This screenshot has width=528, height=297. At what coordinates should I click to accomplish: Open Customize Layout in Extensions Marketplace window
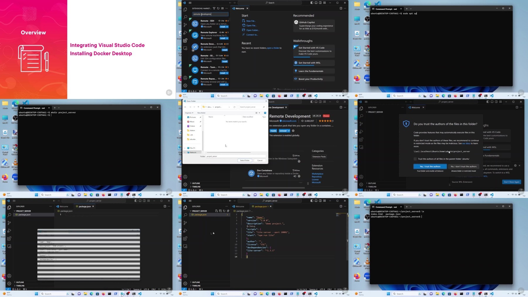tap(324, 3)
